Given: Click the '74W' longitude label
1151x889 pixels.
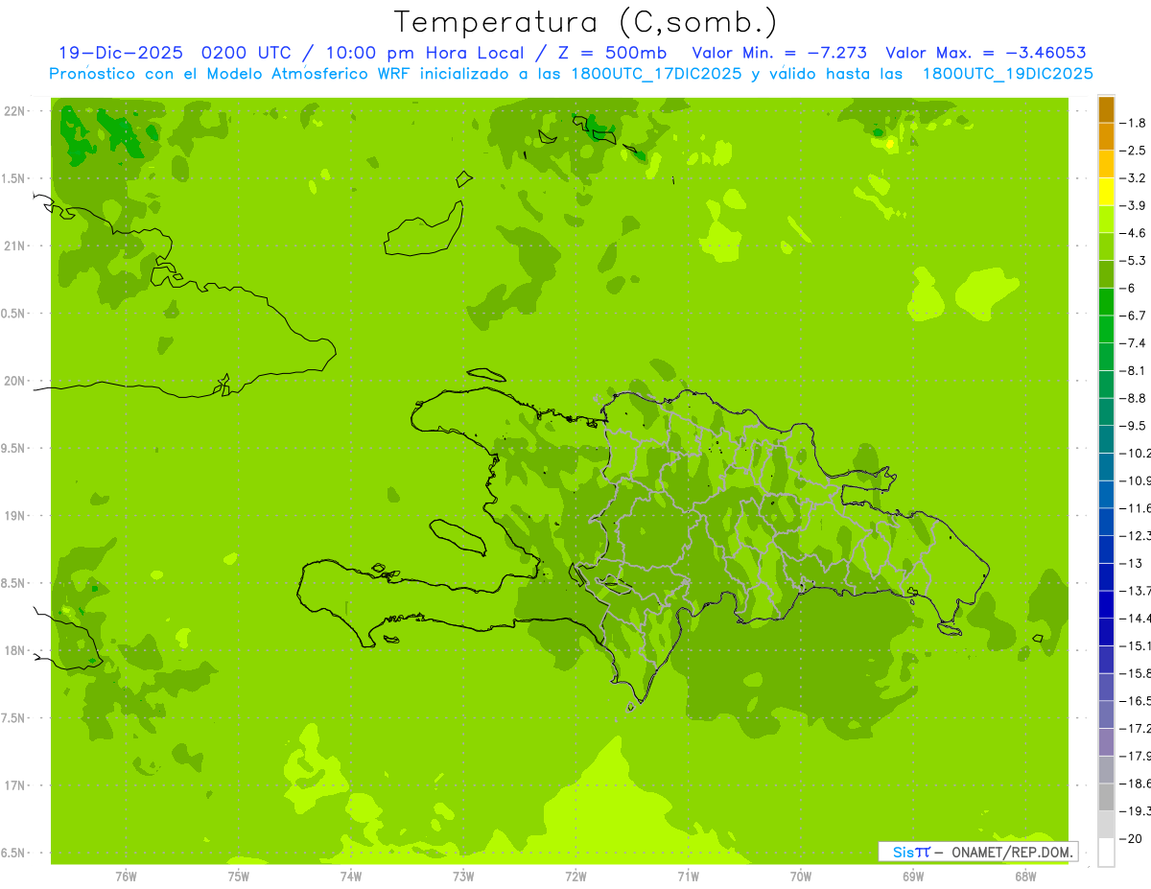Looking at the screenshot, I should [x=351, y=876].
